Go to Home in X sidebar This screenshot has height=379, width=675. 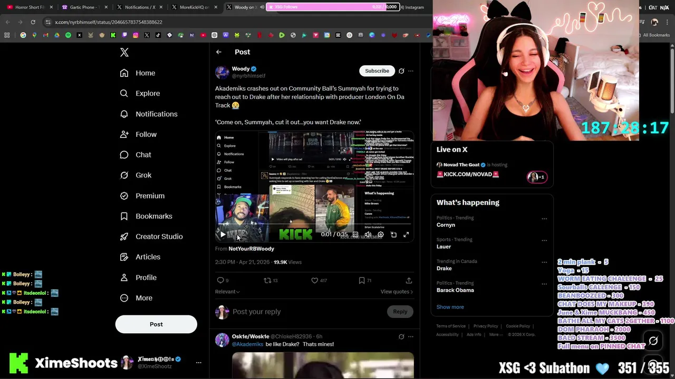click(x=138, y=73)
